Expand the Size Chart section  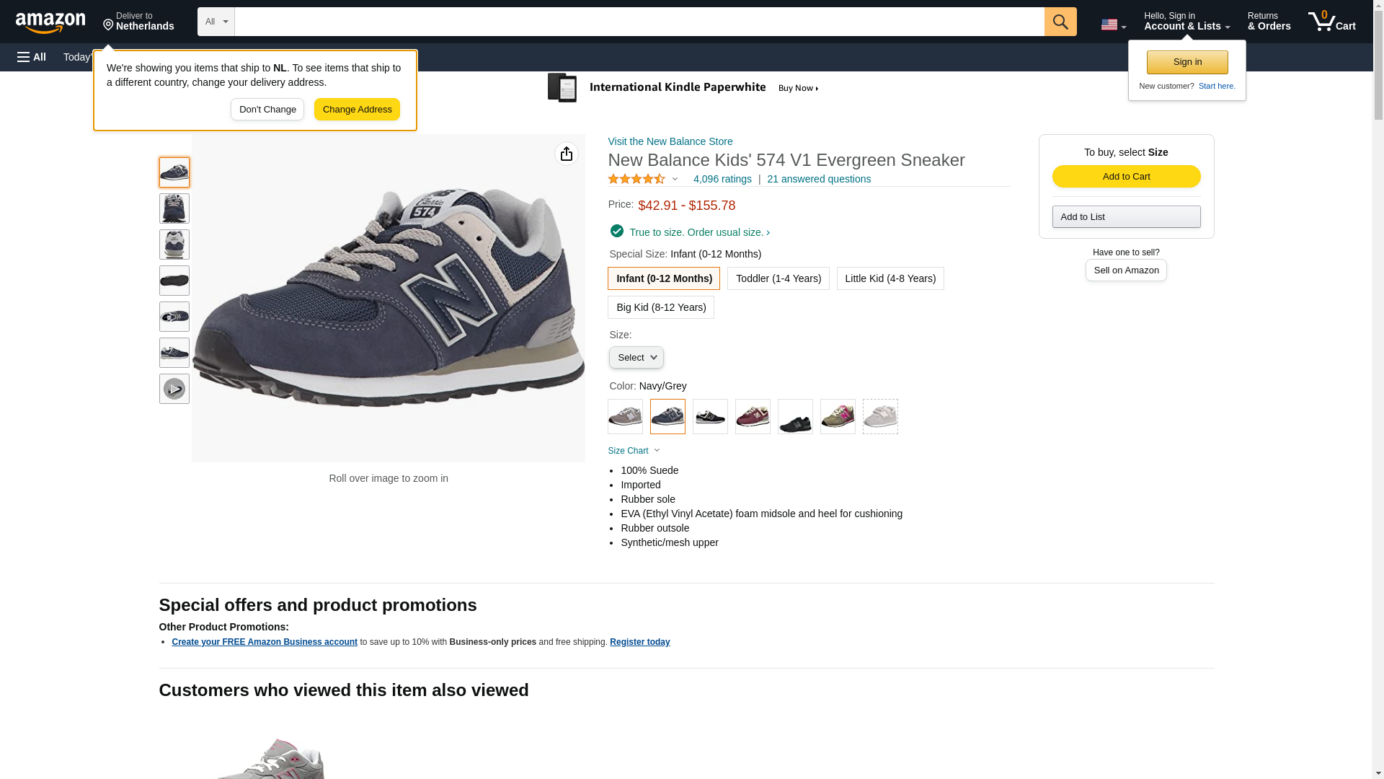point(633,451)
